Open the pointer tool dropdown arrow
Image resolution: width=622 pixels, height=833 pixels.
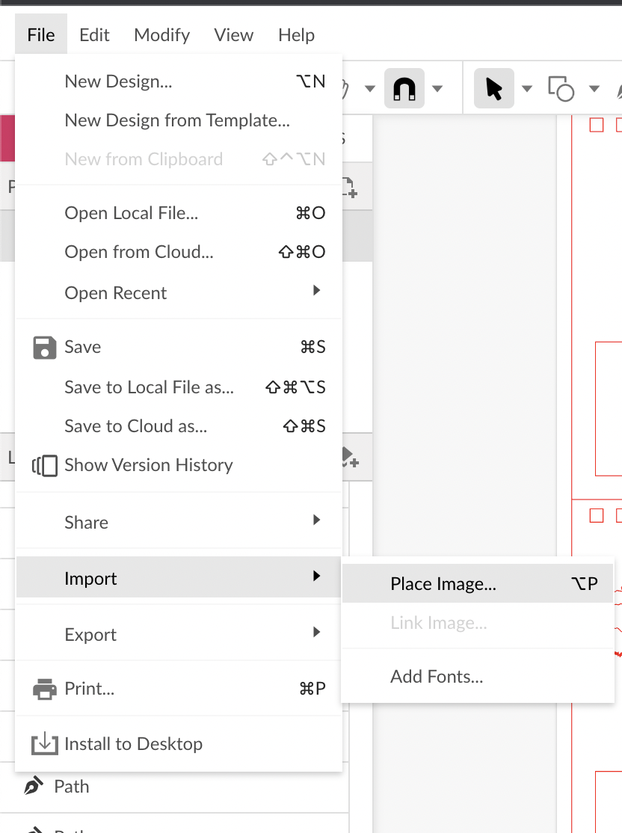click(x=526, y=89)
